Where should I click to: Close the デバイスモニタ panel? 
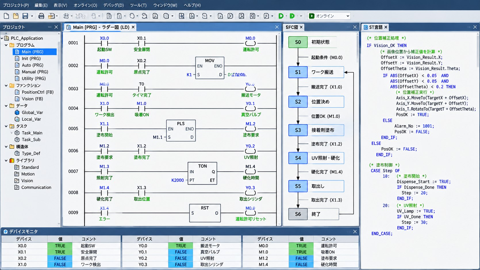pos(355,232)
